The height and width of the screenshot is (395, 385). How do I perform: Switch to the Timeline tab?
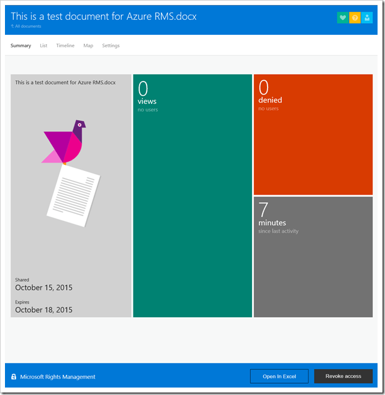click(x=65, y=45)
